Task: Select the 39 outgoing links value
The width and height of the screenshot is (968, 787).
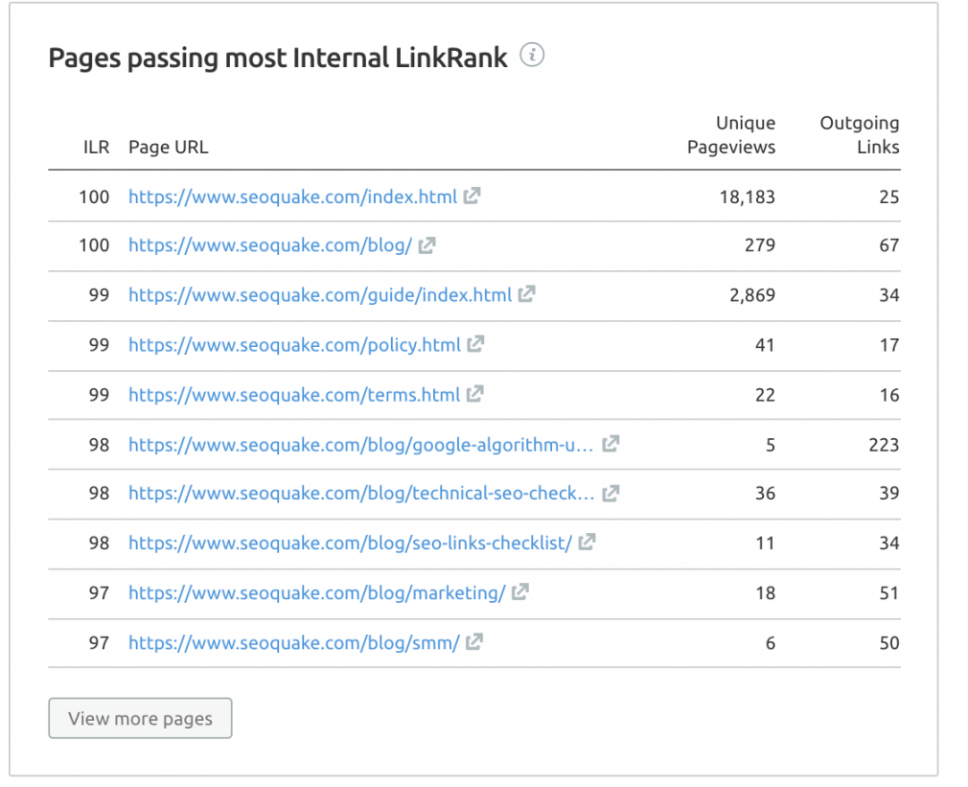Action: click(x=889, y=493)
